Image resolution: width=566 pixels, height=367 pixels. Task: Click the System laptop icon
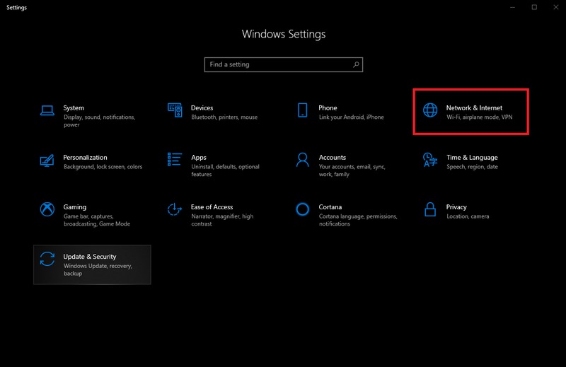(x=47, y=110)
